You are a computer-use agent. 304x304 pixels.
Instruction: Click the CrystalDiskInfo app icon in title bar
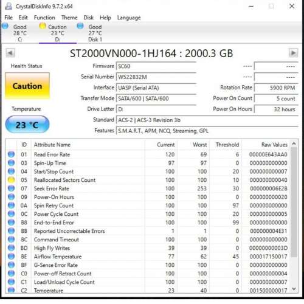point(9,6)
